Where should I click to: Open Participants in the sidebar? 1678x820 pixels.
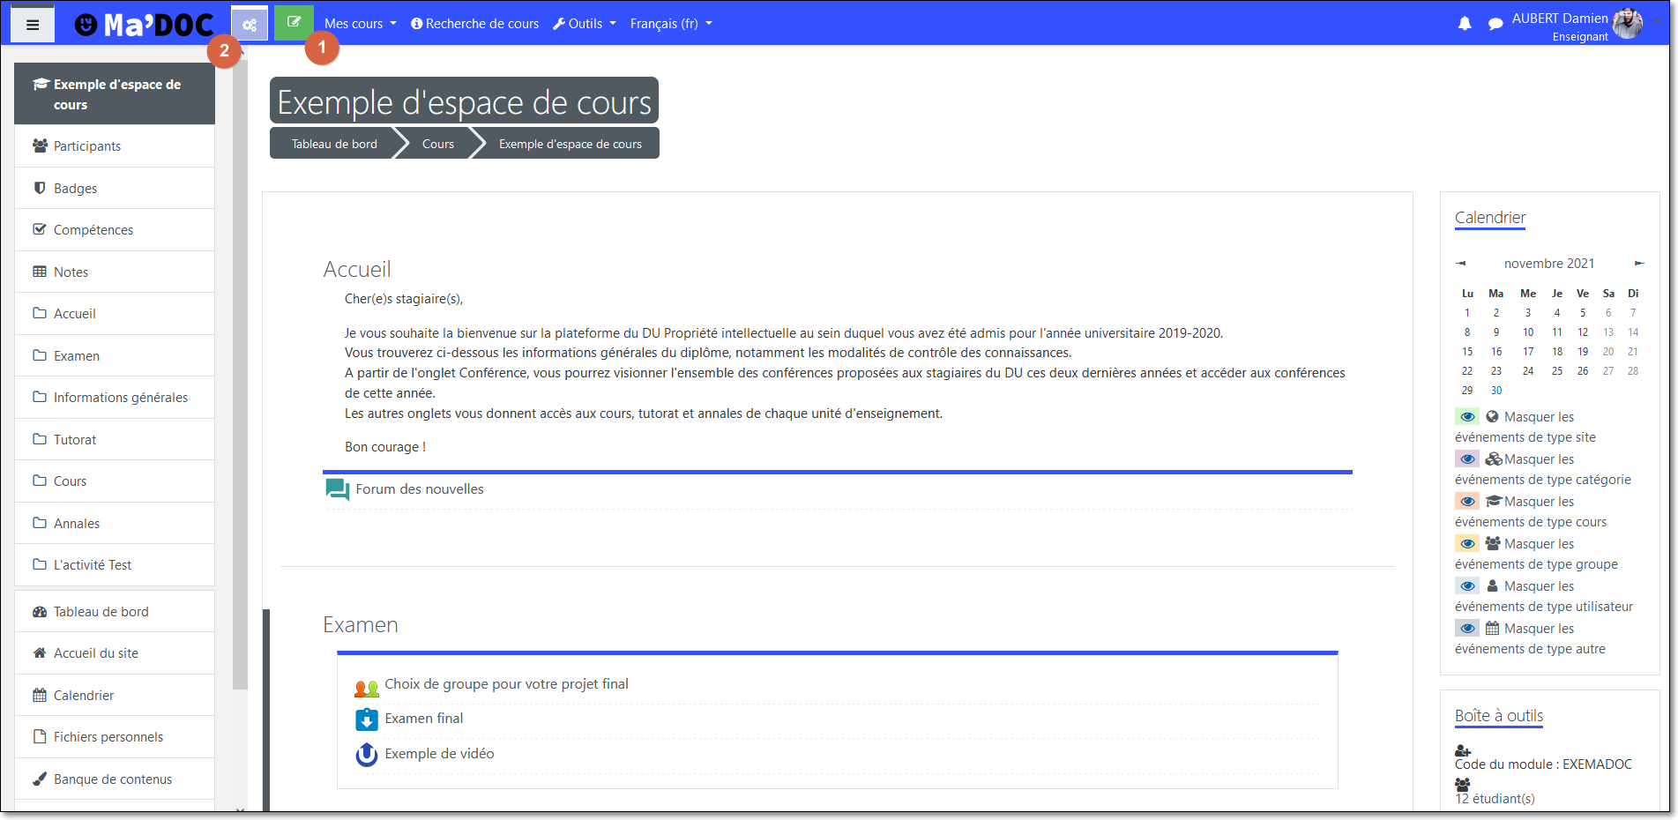pyautogui.click(x=86, y=146)
